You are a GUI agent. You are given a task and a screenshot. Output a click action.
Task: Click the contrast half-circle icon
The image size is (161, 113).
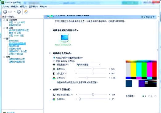[x=54, y=73]
